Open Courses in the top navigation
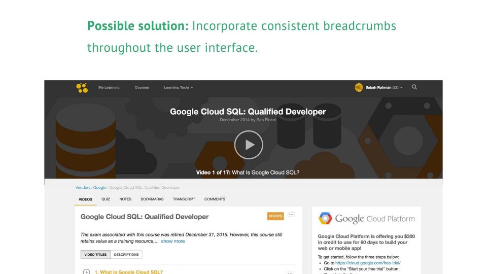The image size is (487, 274). click(x=142, y=88)
